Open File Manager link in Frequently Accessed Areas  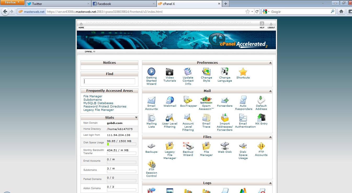[93, 96]
